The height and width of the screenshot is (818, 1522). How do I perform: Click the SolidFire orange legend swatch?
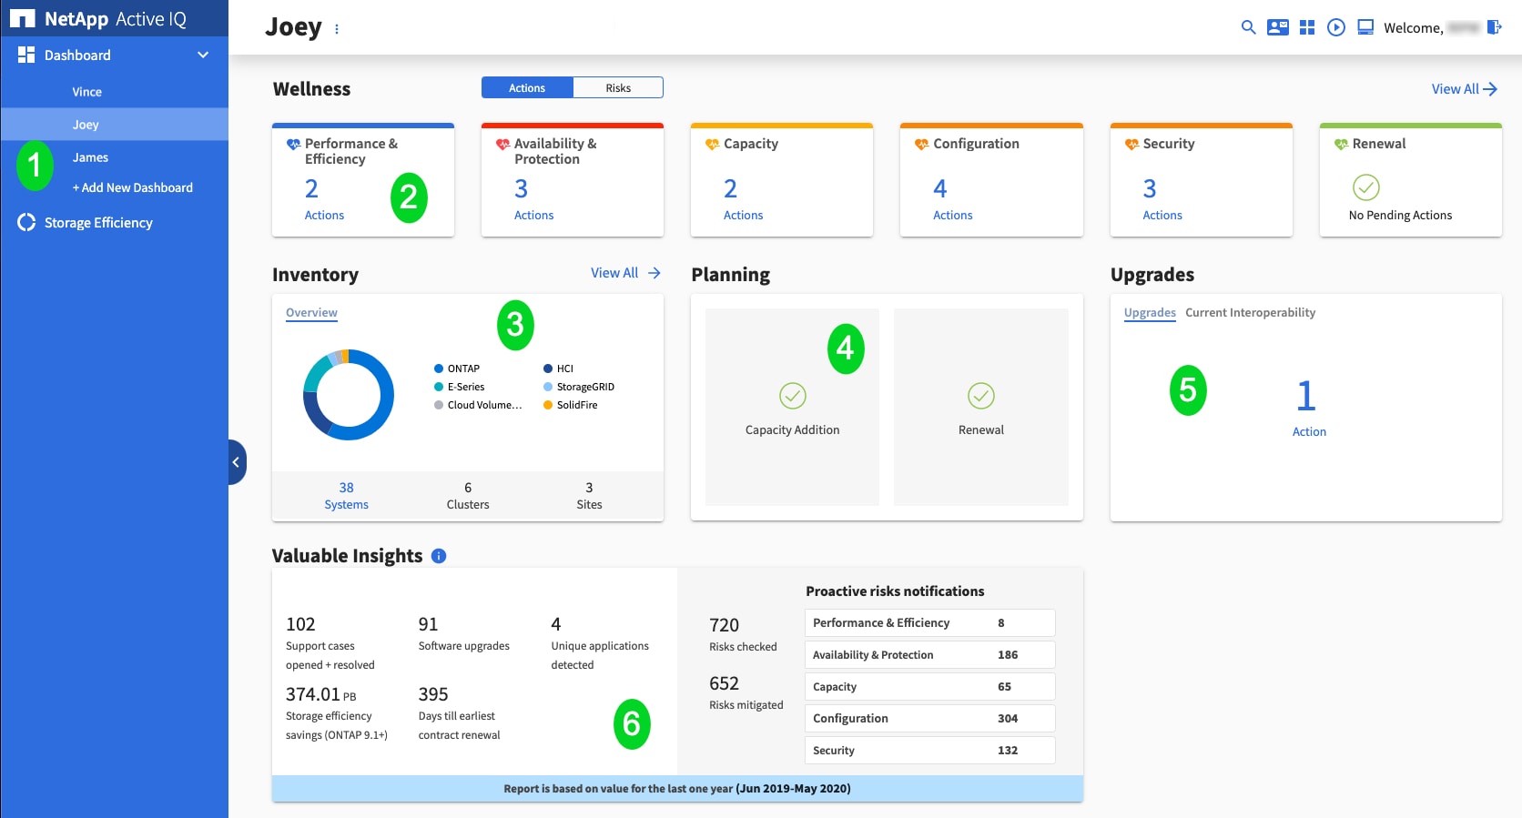click(x=548, y=405)
